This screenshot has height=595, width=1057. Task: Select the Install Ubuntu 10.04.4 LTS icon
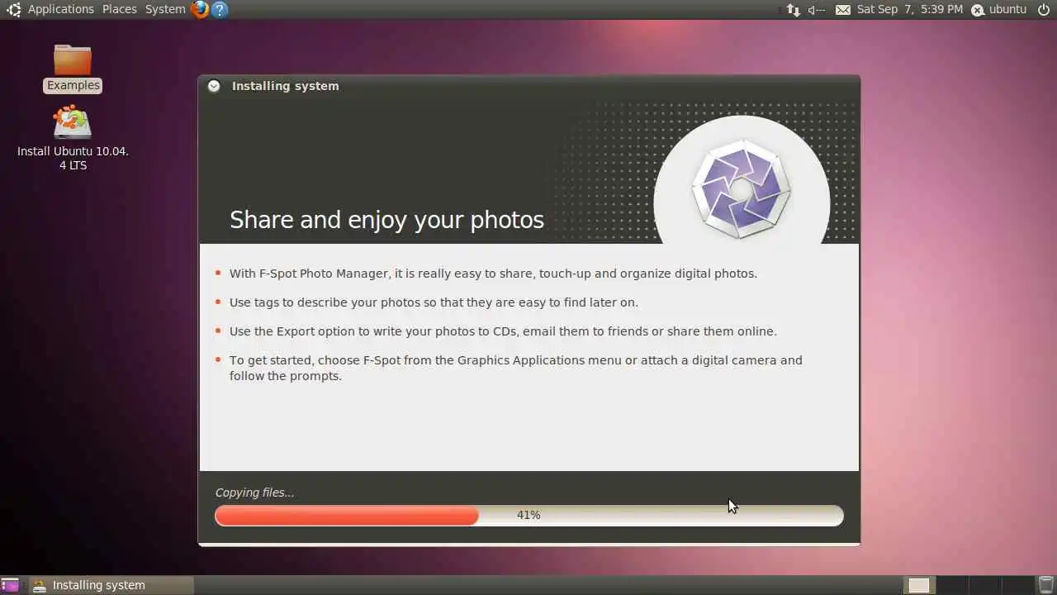tap(73, 138)
